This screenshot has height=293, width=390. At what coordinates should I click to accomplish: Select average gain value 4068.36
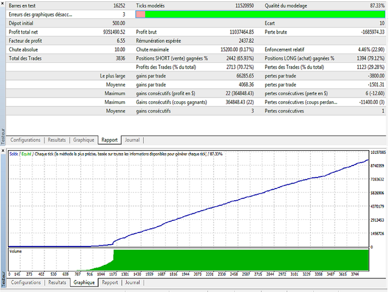[x=246, y=85]
